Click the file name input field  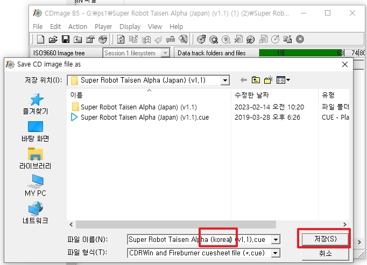coord(200,240)
